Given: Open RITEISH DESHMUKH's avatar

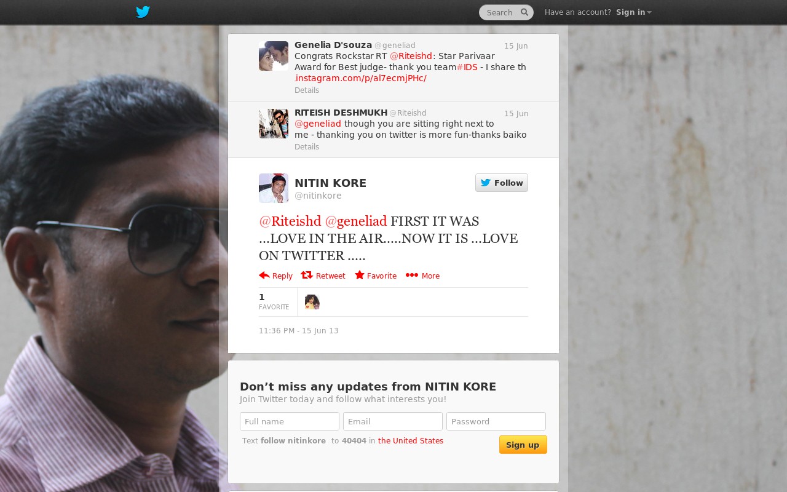Looking at the screenshot, I should pos(274,124).
